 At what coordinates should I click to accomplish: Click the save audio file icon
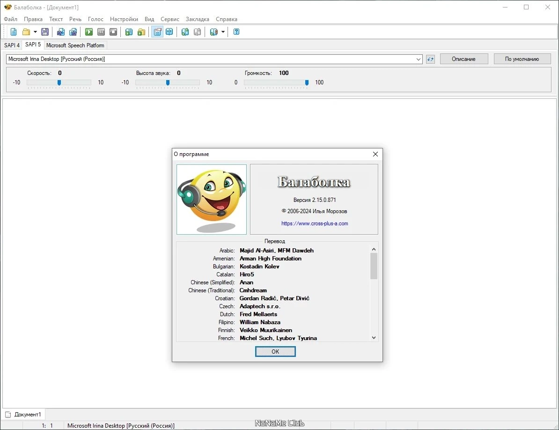click(x=61, y=32)
